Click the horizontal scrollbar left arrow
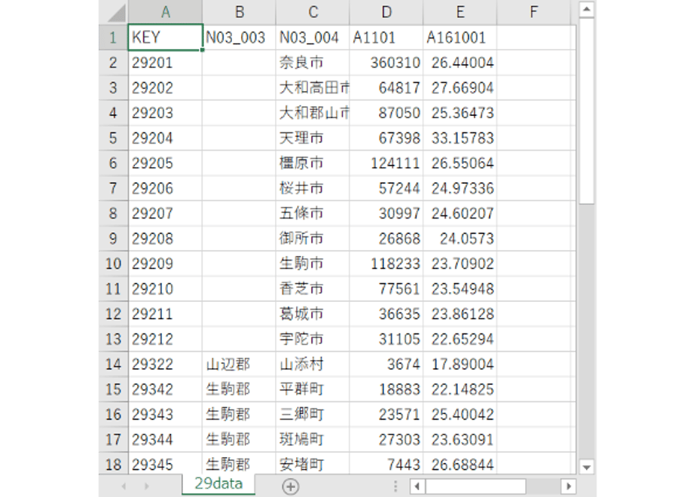The image size is (696, 497). (x=417, y=486)
